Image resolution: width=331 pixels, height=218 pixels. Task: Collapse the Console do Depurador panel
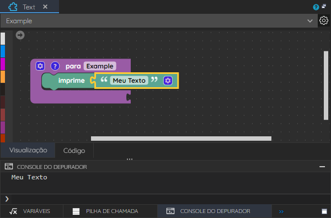tap(322, 167)
